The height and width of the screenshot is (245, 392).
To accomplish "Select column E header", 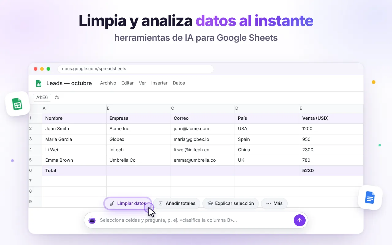I will pyautogui.click(x=331, y=108).
